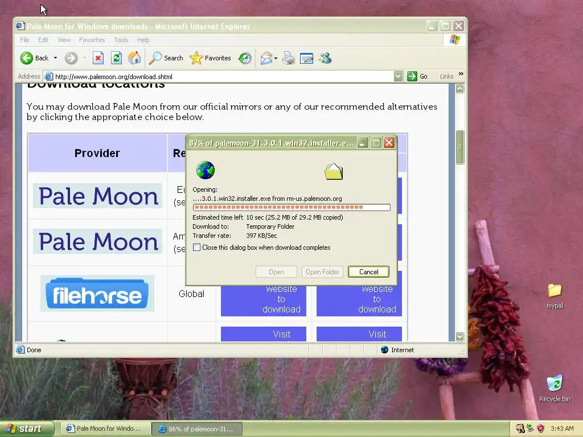Viewport: 583px width, 437px height.
Task: Open the View menu
Action: pos(64,40)
